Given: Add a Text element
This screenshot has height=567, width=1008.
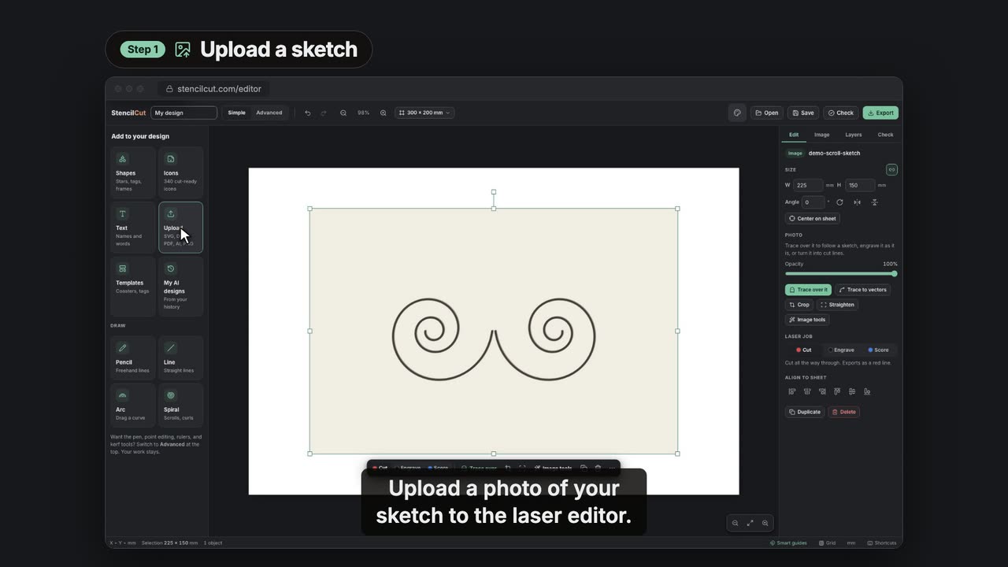Looking at the screenshot, I should pyautogui.click(x=133, y=228).
